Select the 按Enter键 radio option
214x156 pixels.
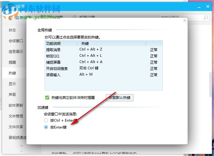click(46, 127)
